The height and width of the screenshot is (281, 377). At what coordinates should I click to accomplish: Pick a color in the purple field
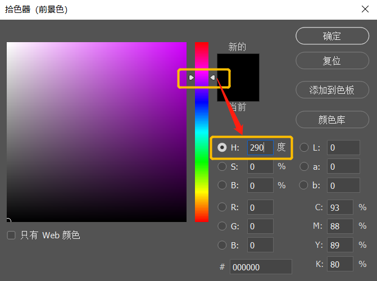97,132
